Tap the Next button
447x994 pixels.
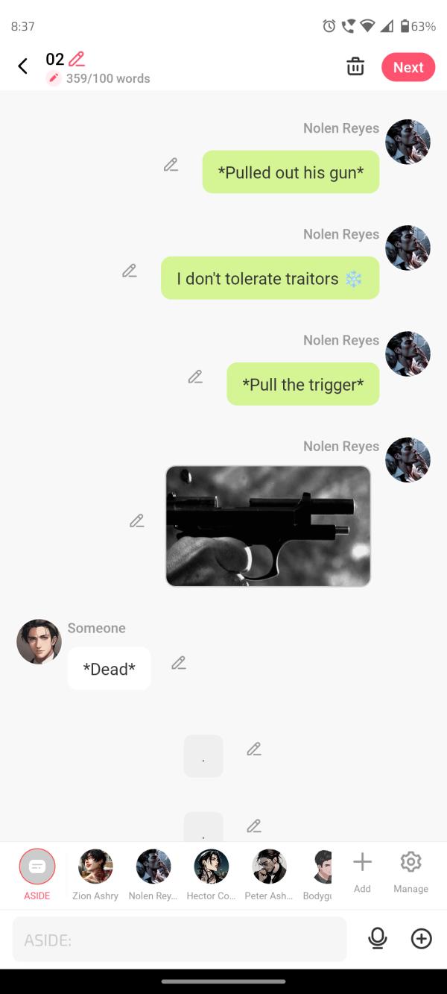click(408, 67)
